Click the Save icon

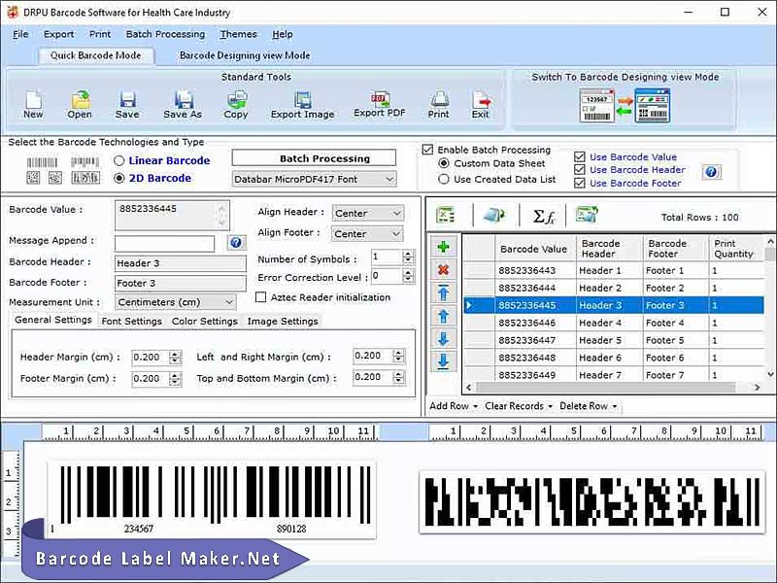[127, 105]
